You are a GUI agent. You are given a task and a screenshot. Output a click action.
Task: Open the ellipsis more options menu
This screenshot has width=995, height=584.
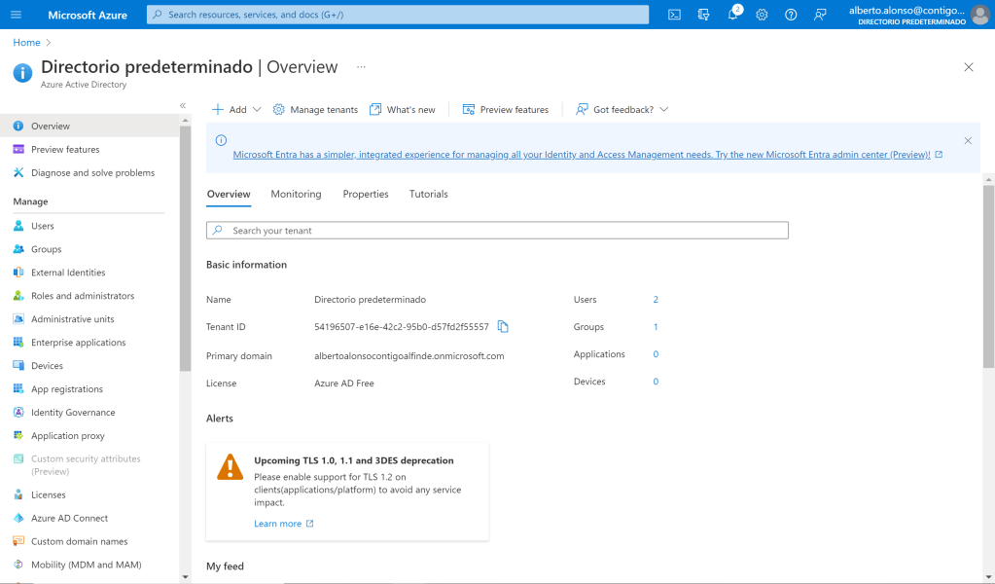pyautogui.click(x=361, y=67)
